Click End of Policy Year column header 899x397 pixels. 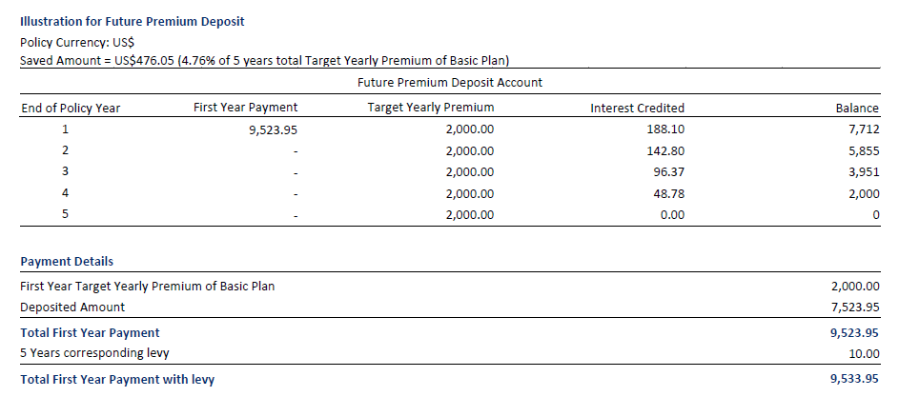point(71,108)
